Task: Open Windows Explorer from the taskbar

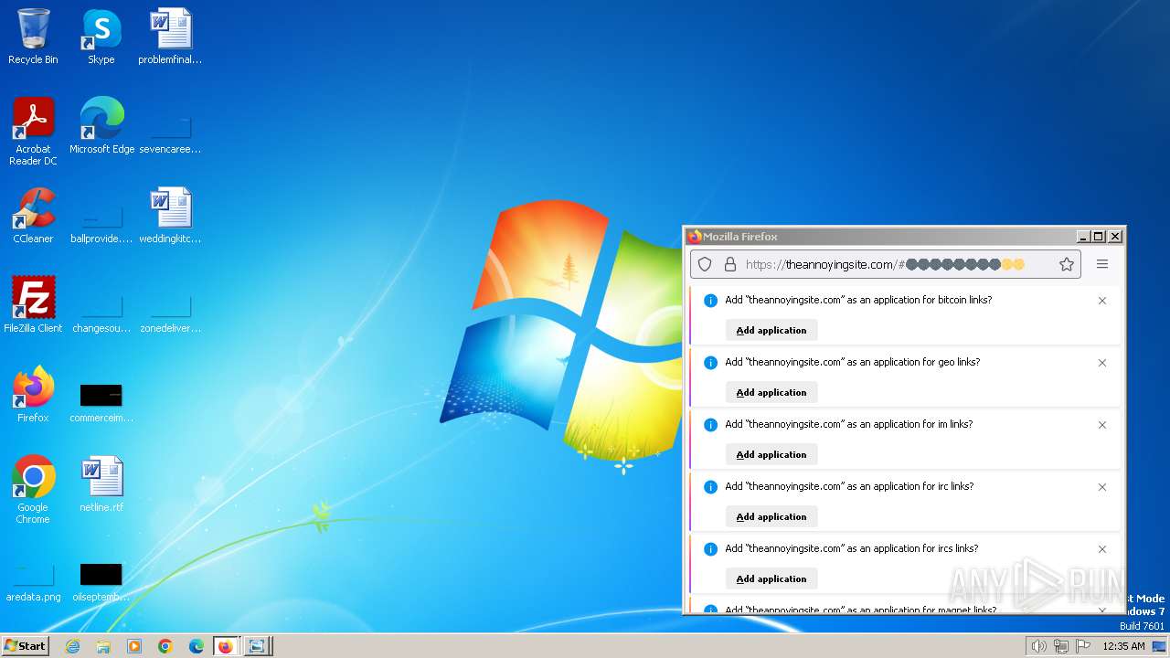Action: coord(103,646)
